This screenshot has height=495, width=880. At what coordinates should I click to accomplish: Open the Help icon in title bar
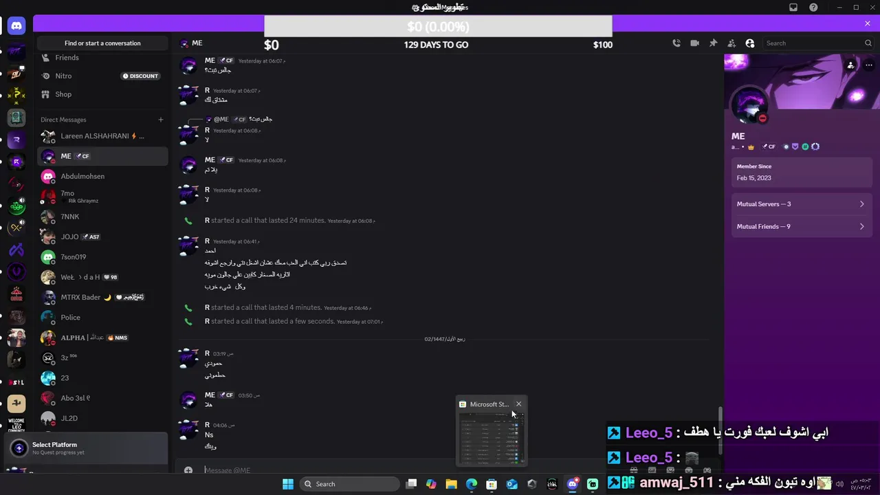pos(814,8)
